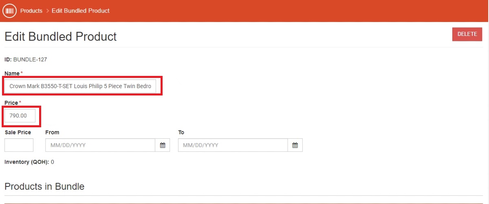Click the Inventory (QOH) text
Screen dimensions: 489x204
coord(26,162)
